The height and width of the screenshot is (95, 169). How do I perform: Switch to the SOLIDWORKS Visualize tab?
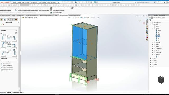tap(74, 15)
